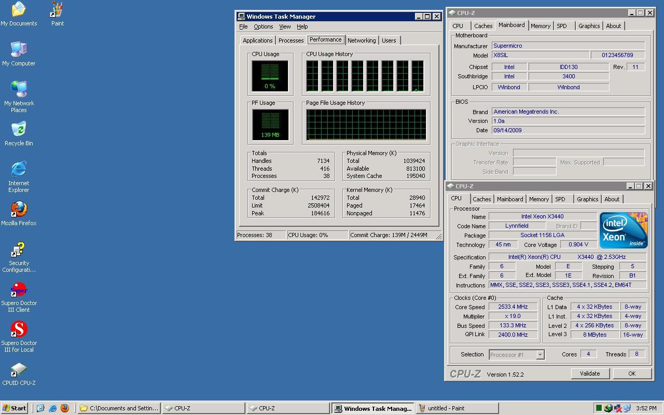
Task: Open Graphics tab in CPU-Z window with Validate
Action: click(x=587, y=199)
